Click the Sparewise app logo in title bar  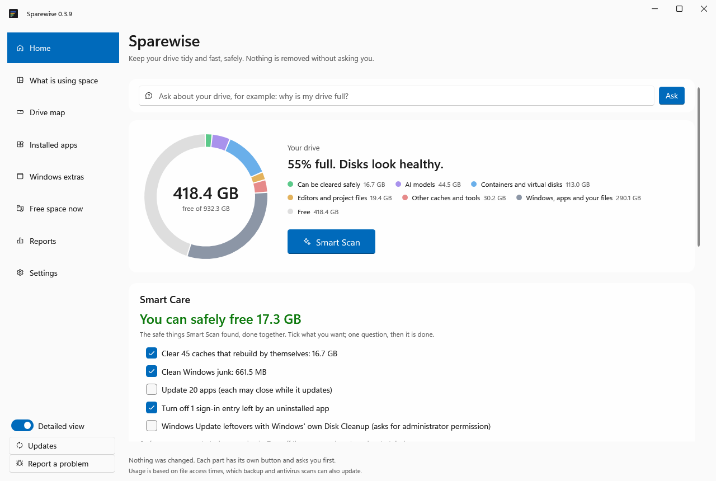click(13, 13)
